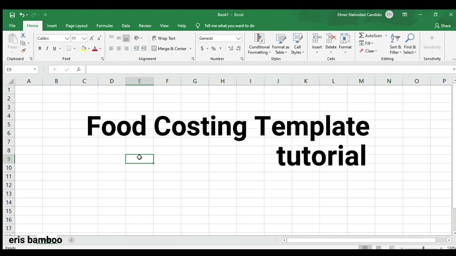Open Conditional Formatting menu
Viewport: 456px width, 256px height.
point(259,44)
